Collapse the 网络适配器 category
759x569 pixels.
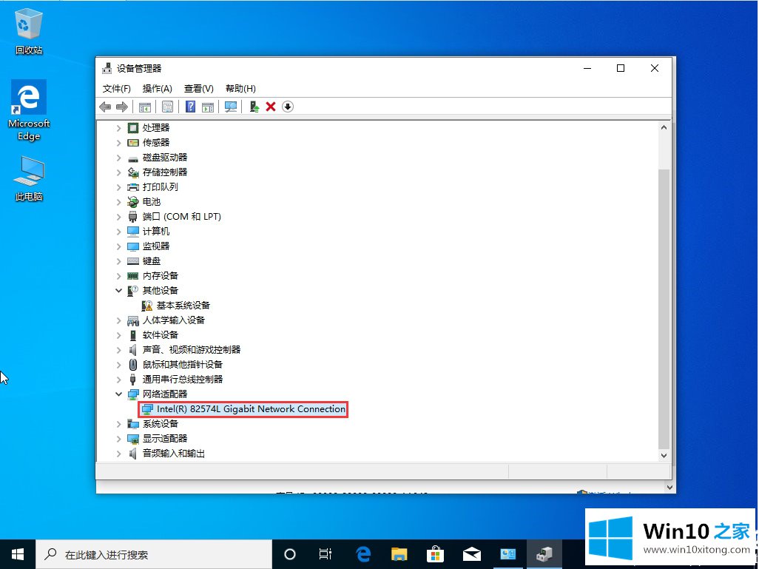[x=119, y=394]
